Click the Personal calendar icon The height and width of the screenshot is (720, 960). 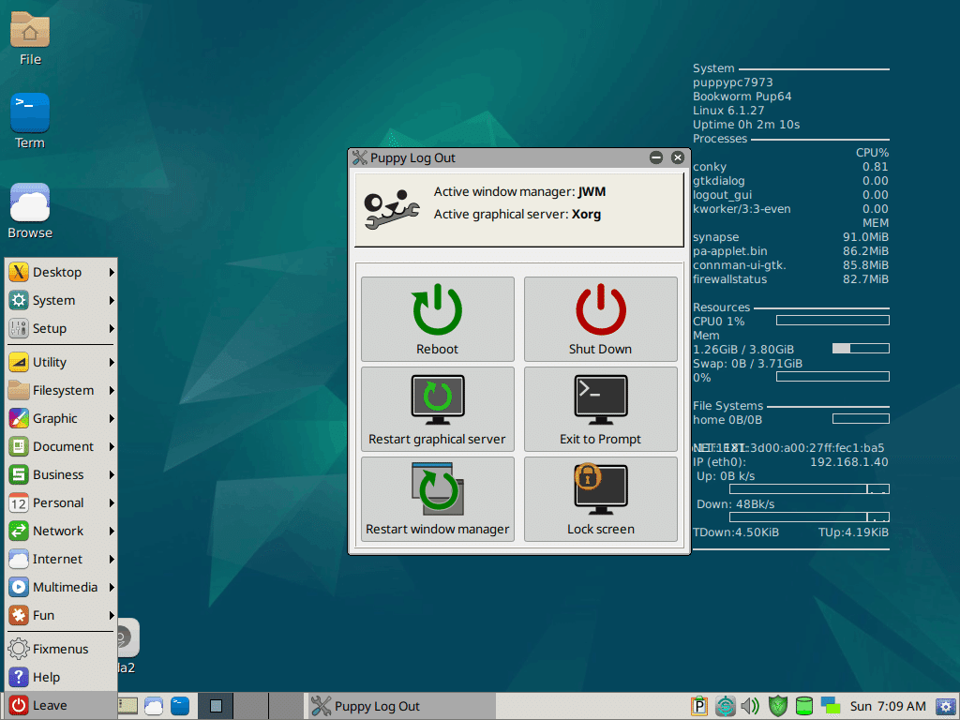pos(19,502)
